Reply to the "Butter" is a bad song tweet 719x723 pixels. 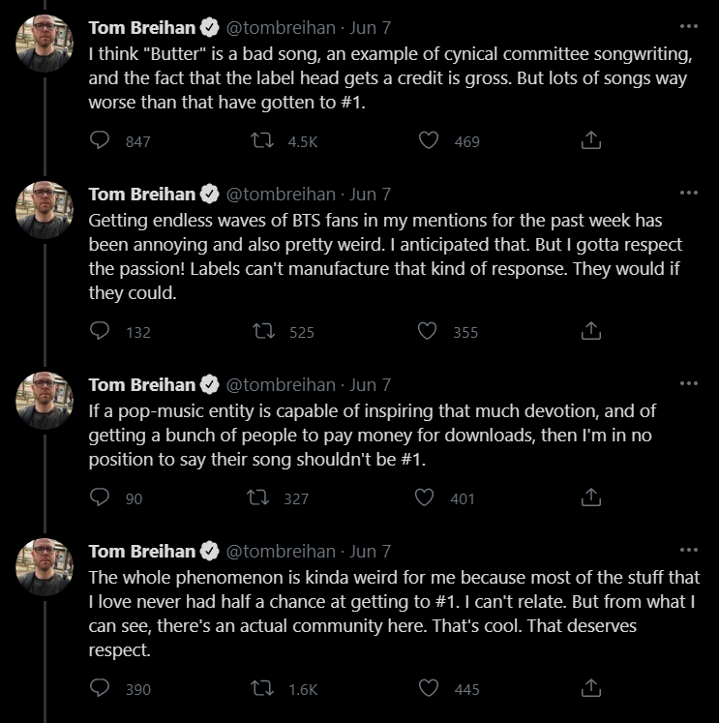tap(100, 141)
